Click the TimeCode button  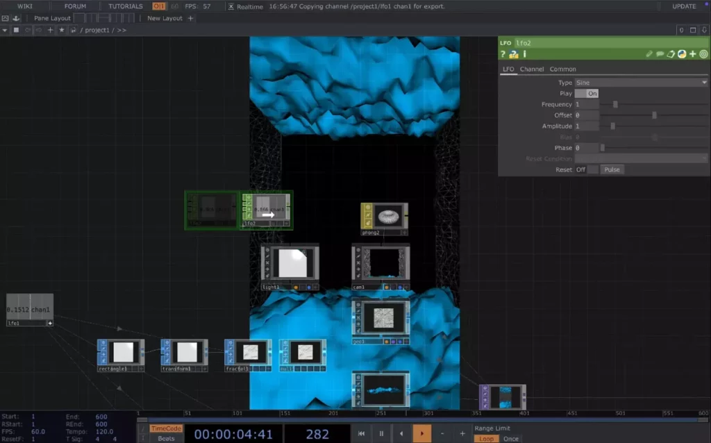pos(166,428)
